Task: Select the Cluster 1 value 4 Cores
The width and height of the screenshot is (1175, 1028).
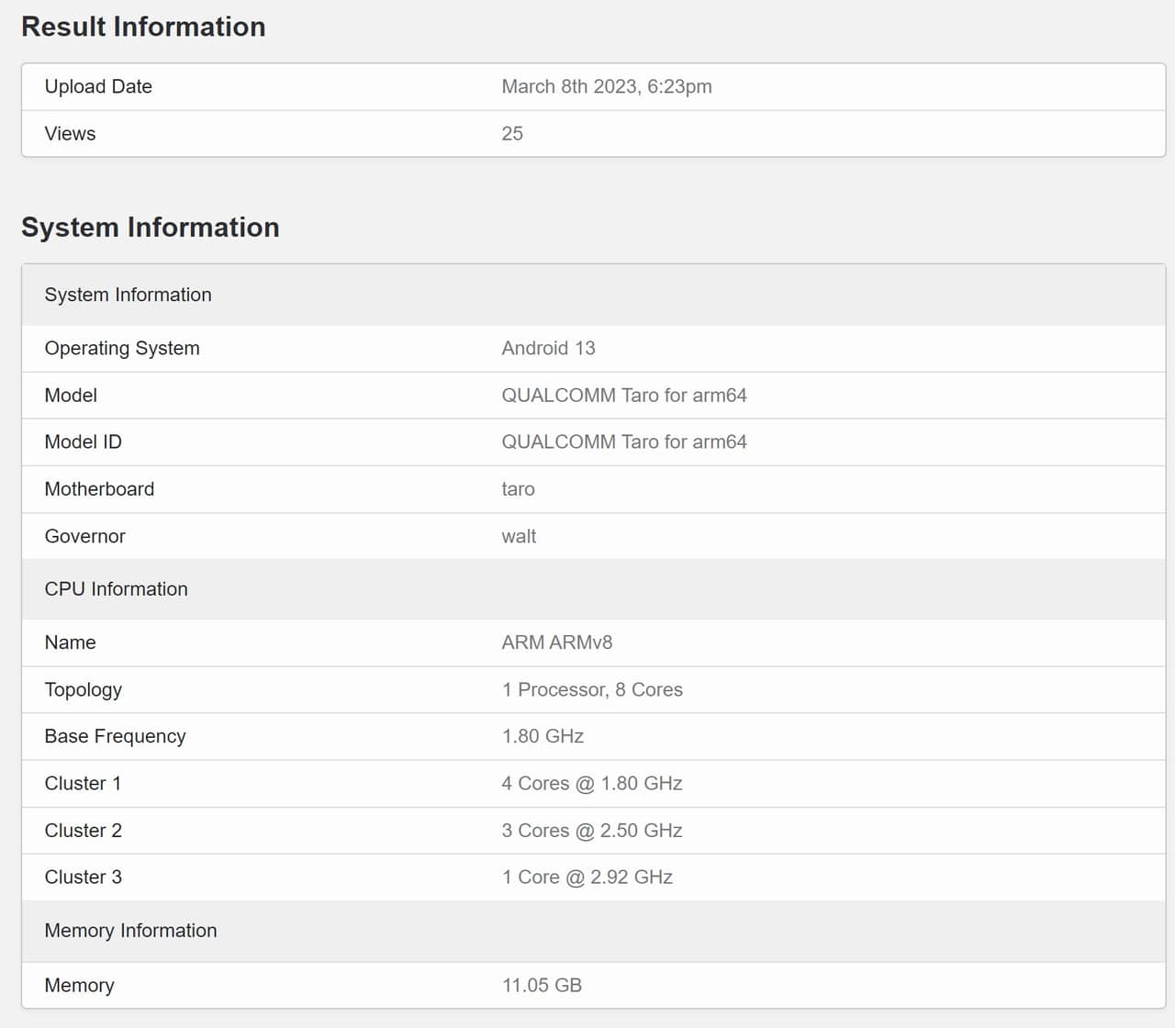Action: [591, 784]
